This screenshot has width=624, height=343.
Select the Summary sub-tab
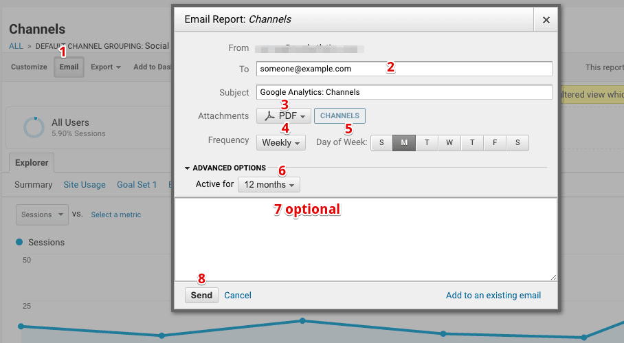click(x=34, y=185)
